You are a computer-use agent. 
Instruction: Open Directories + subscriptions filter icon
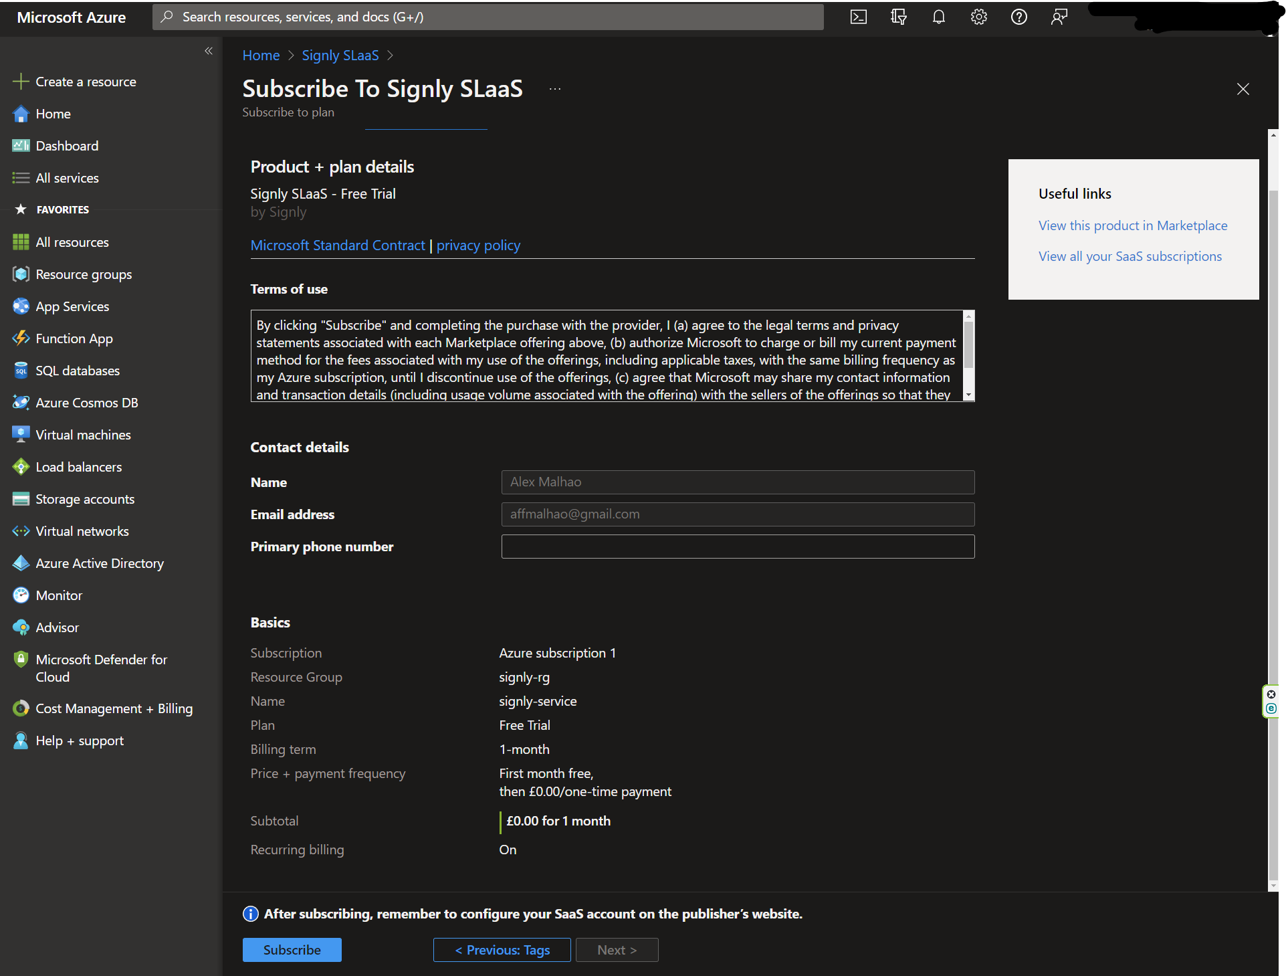click(898, 17)
